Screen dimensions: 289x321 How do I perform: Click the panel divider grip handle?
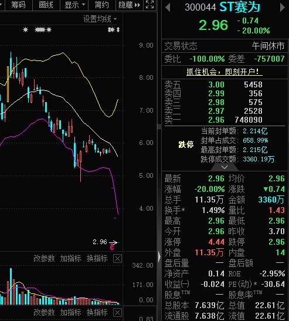coord(159,127)
